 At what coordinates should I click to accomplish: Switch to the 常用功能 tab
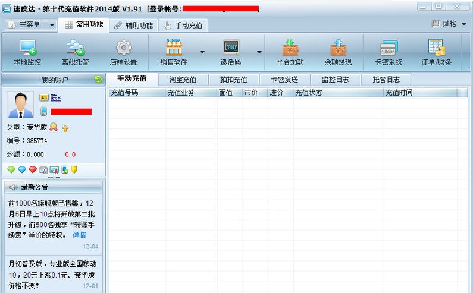point(84,25)
